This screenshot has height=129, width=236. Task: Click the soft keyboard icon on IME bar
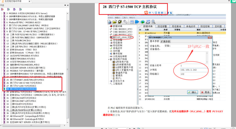[x=162, y=13]
